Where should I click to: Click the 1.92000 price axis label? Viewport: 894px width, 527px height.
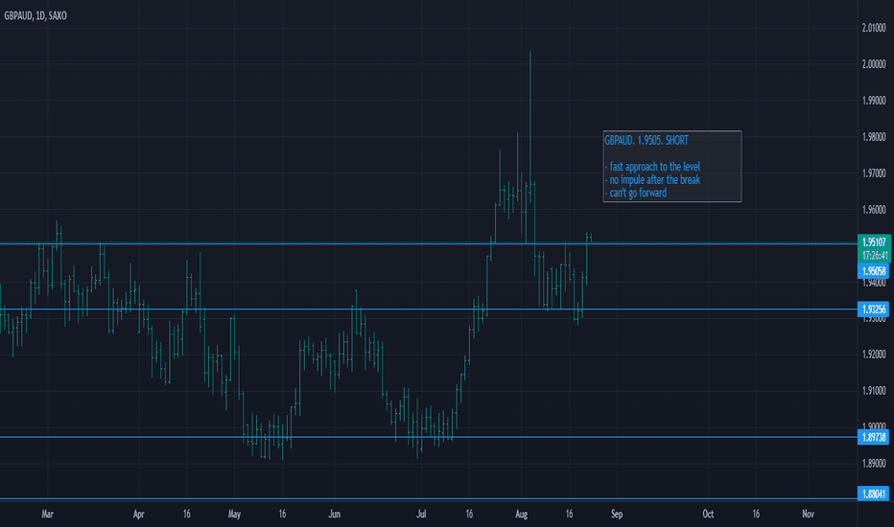(x=874, y=355)
